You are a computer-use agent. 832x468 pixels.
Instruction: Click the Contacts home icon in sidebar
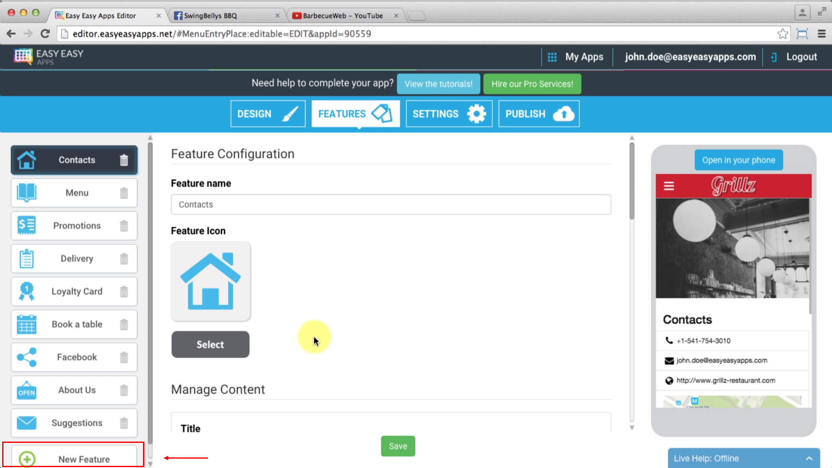pyautogui.click(x=26, y=159)
